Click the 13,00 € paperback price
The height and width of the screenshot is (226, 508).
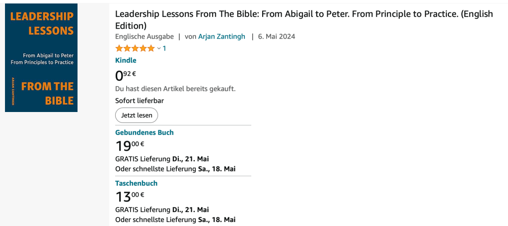[130, 196]
